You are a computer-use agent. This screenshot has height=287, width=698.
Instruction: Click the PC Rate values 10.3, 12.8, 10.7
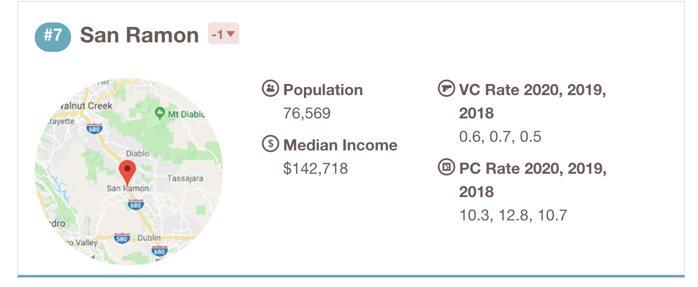tap(513, 215)
